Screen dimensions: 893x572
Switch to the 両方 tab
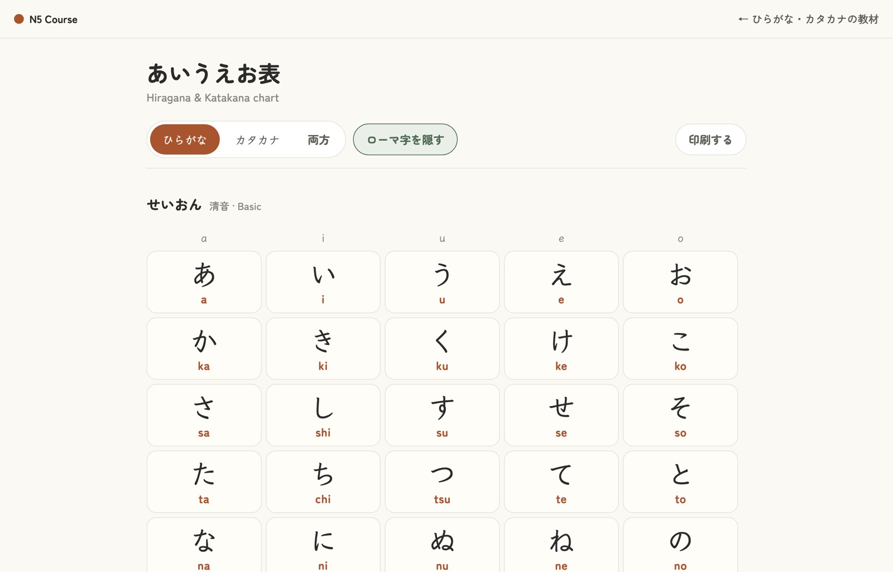[x=319, y=140]
